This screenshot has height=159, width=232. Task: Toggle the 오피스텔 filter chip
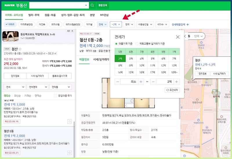[55, 25]
